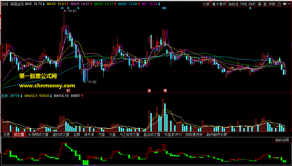Screen dimensions: 292x166
Task: Toggle 除权 ex-rights adjustment
Action: pyautogui.click(x=252, y=4)
